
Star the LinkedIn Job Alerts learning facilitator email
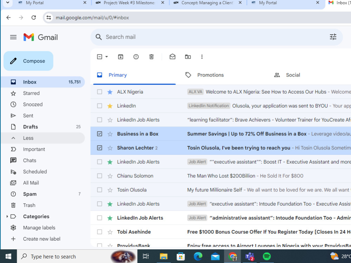click(x=110, y=120)
